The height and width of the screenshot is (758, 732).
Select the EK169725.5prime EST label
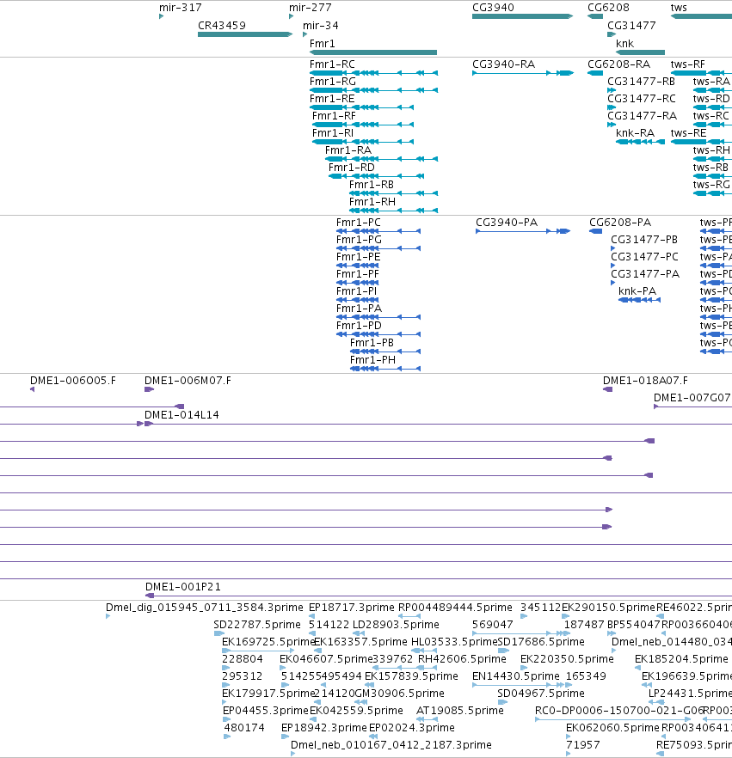pyautogui.click(x=268, y=642)
